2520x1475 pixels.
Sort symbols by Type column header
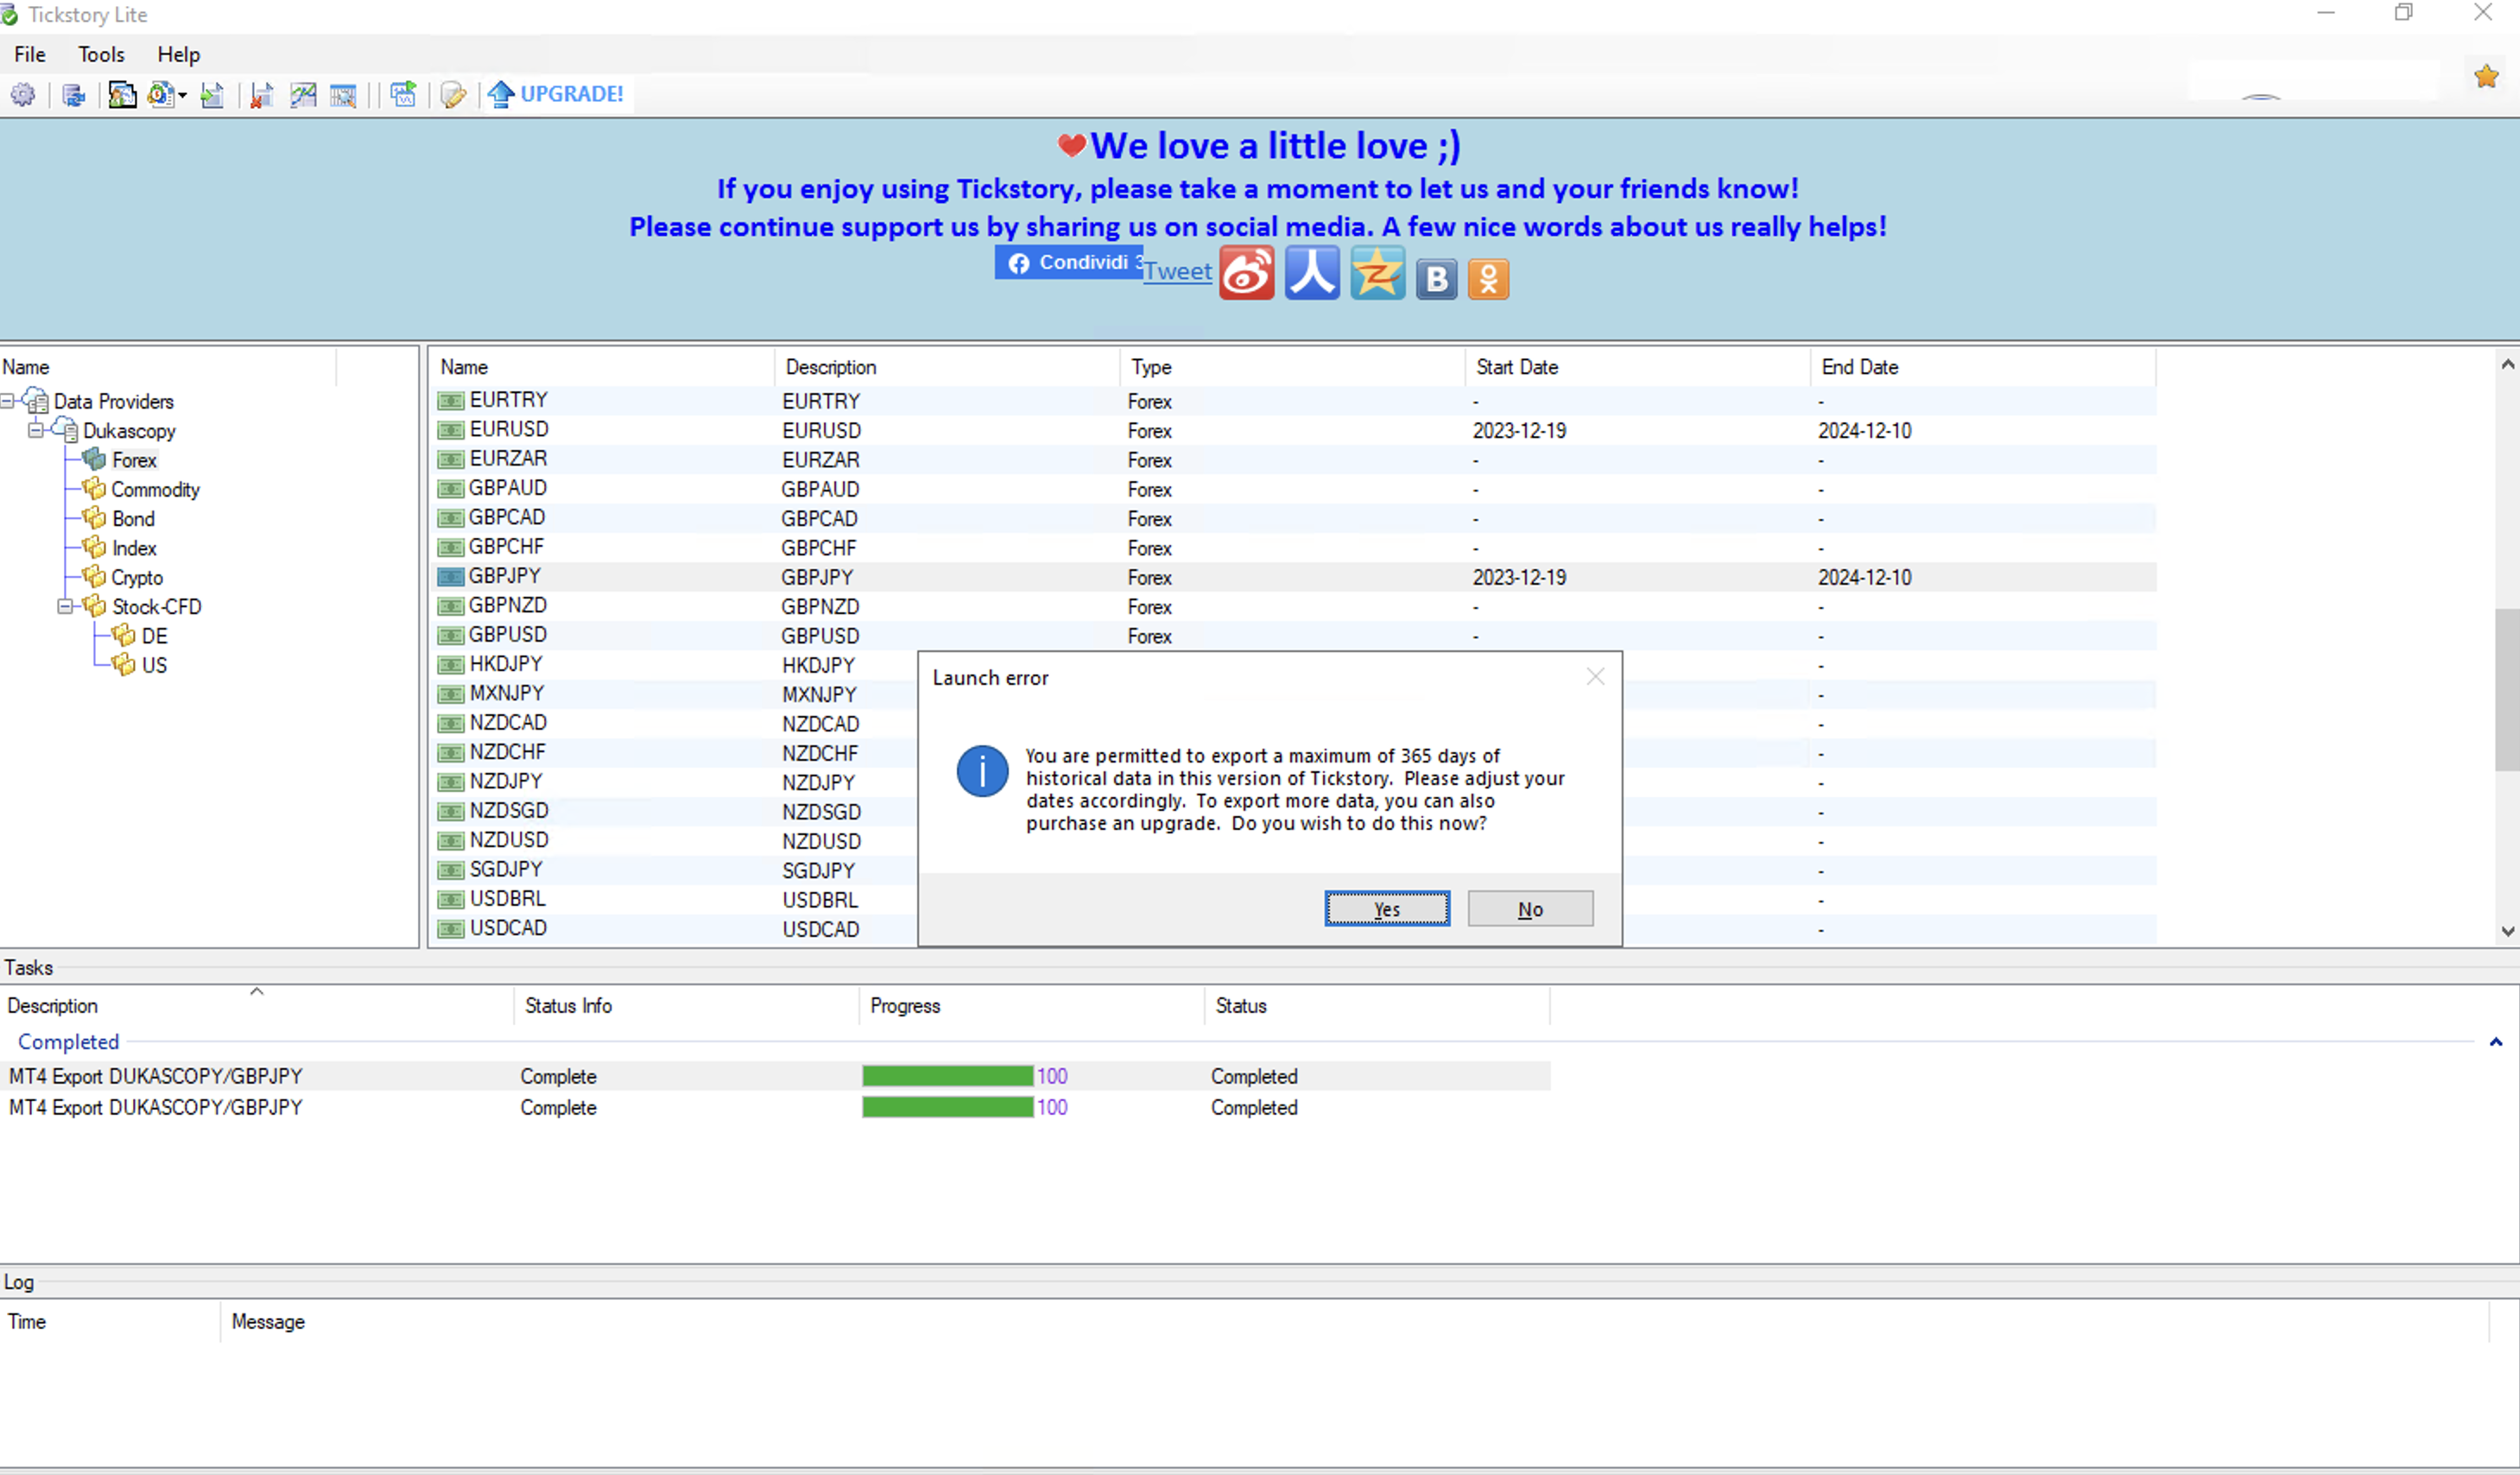(x=1293, y=367)
